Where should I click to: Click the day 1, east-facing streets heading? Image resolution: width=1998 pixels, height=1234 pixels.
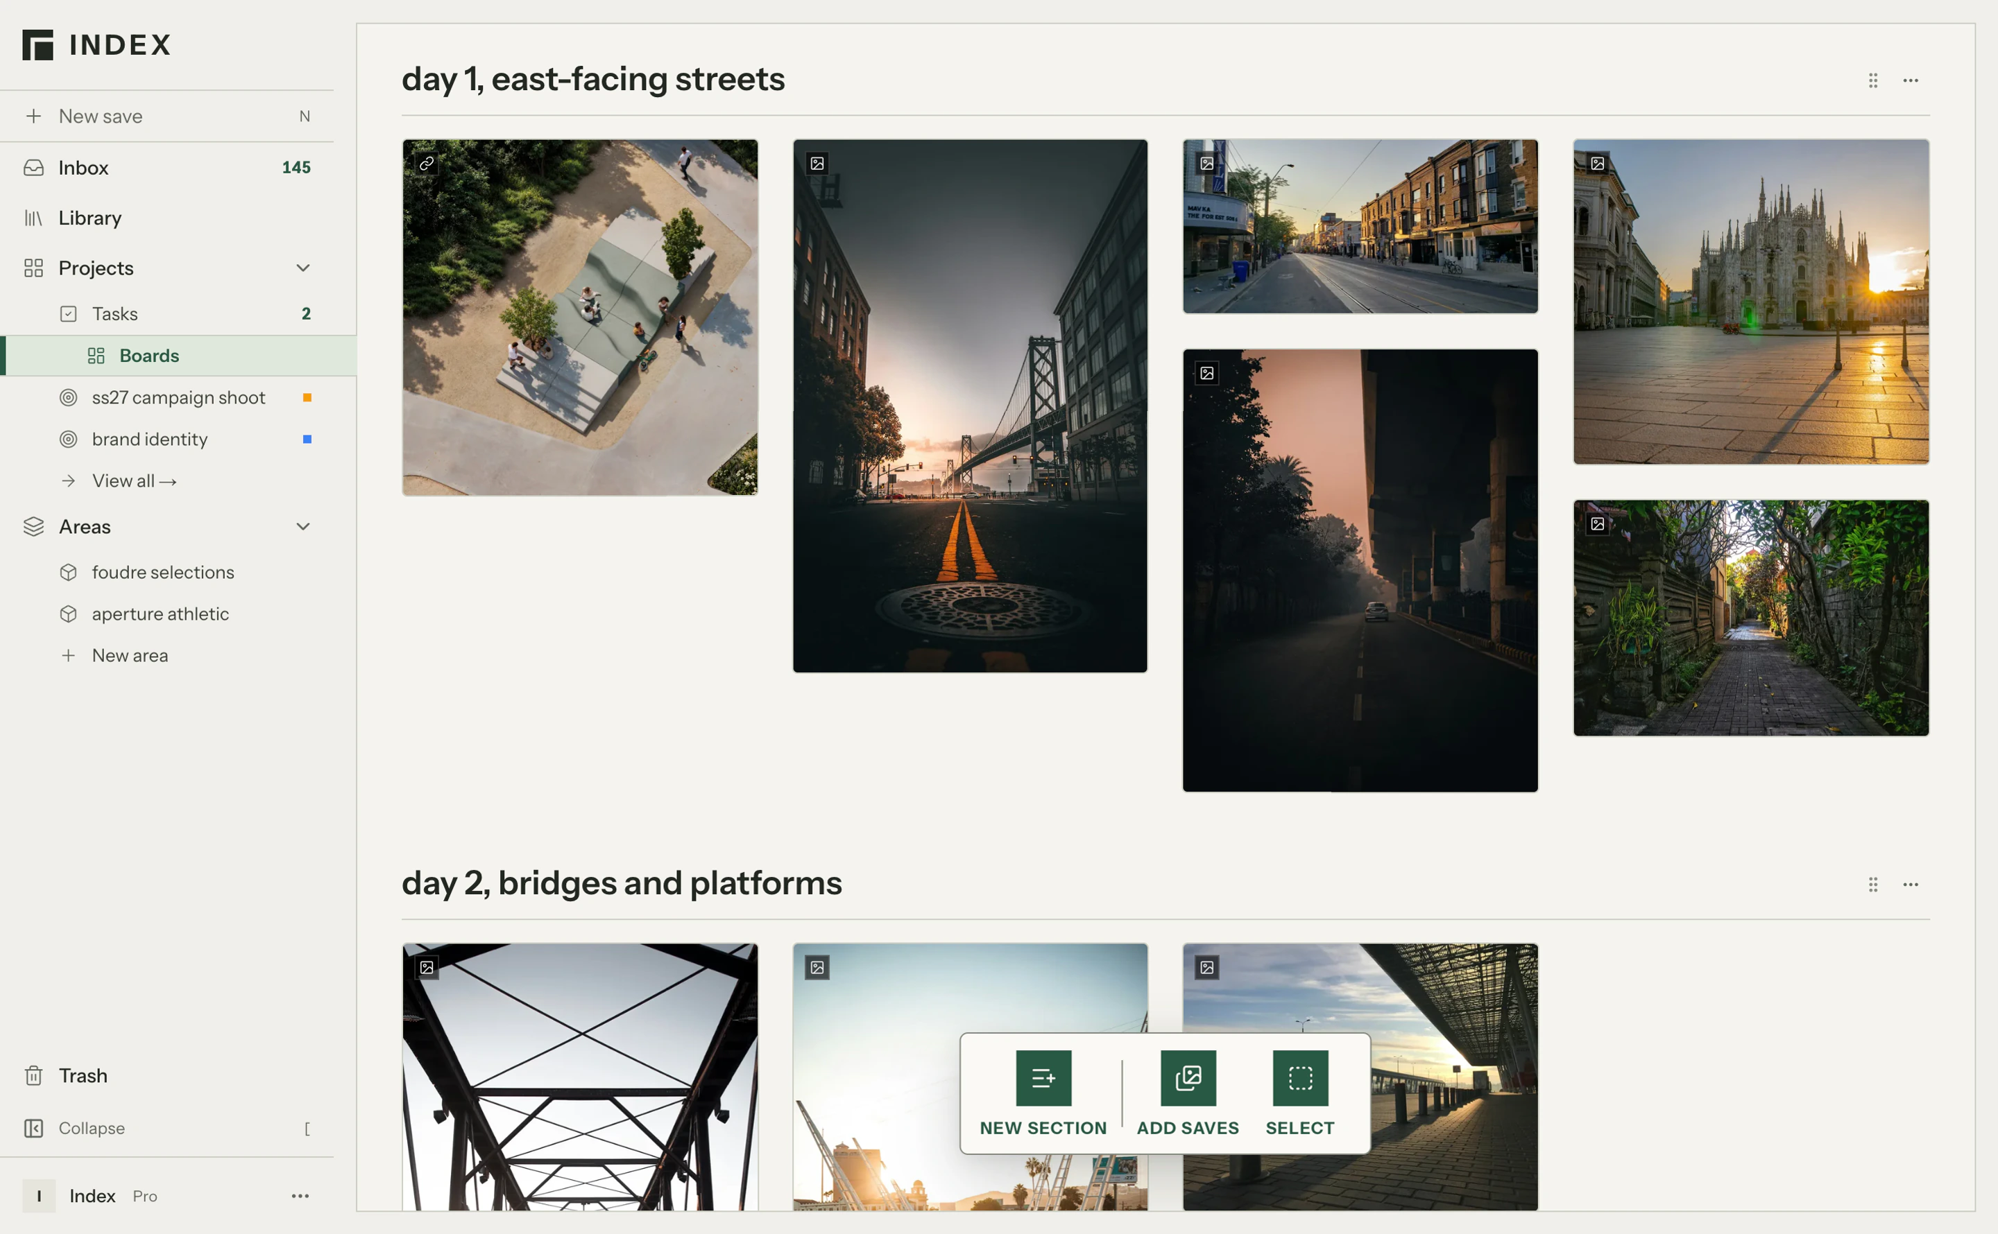[592, 79]
